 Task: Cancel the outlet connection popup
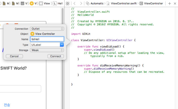(x=14, y=56)
